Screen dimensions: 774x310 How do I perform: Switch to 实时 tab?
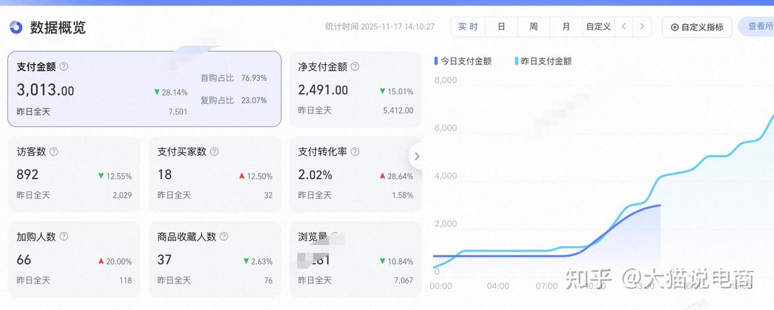(468, 27)
